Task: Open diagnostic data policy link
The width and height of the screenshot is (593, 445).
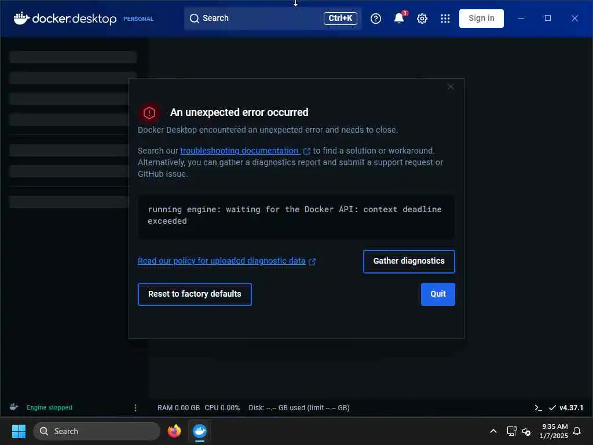Action: pos(221,261)
